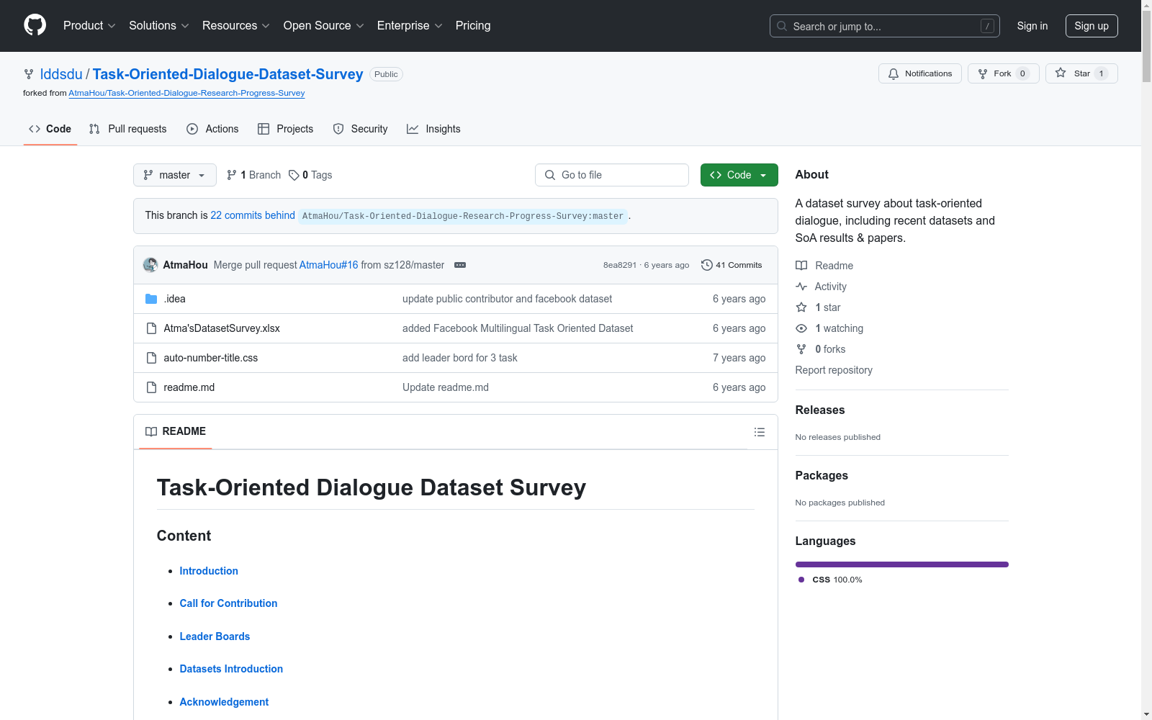The width and height of the screenshot is (1152, 720).
Task: Click the Pricing link
Action: (473, 26)
